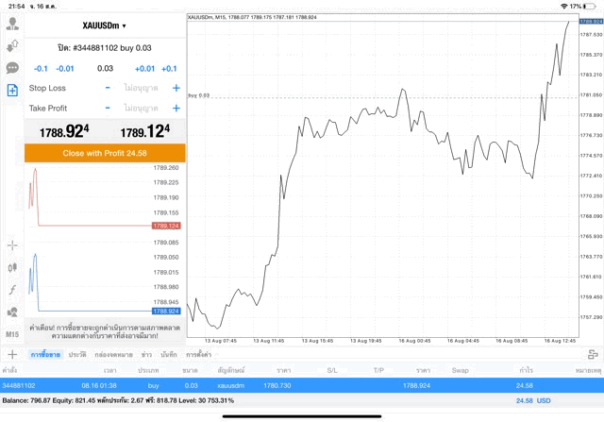Click the plus icon left of trade tabs

12,354
